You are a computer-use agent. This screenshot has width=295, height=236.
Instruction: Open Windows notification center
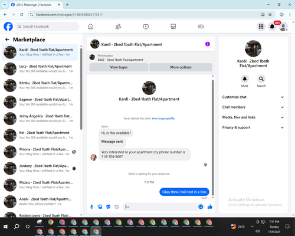pyautogui.click(x=287, y=227)
